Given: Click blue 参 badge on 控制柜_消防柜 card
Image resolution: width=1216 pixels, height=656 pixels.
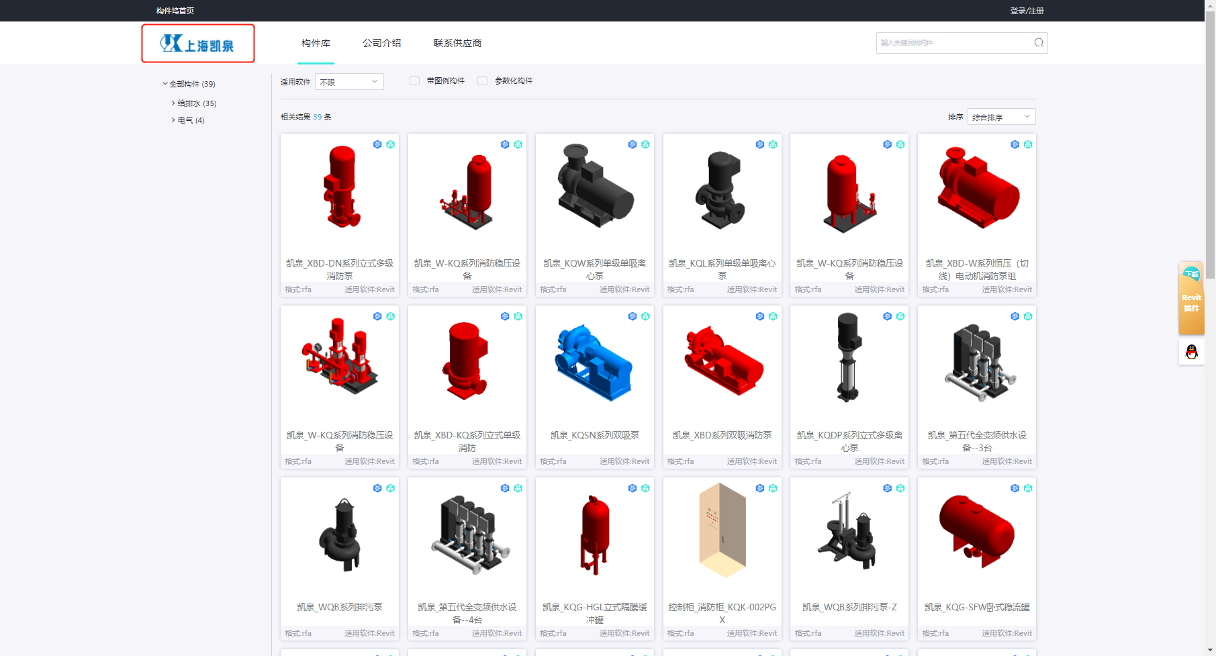Looking at the screenshot, I should click(760, 488).
